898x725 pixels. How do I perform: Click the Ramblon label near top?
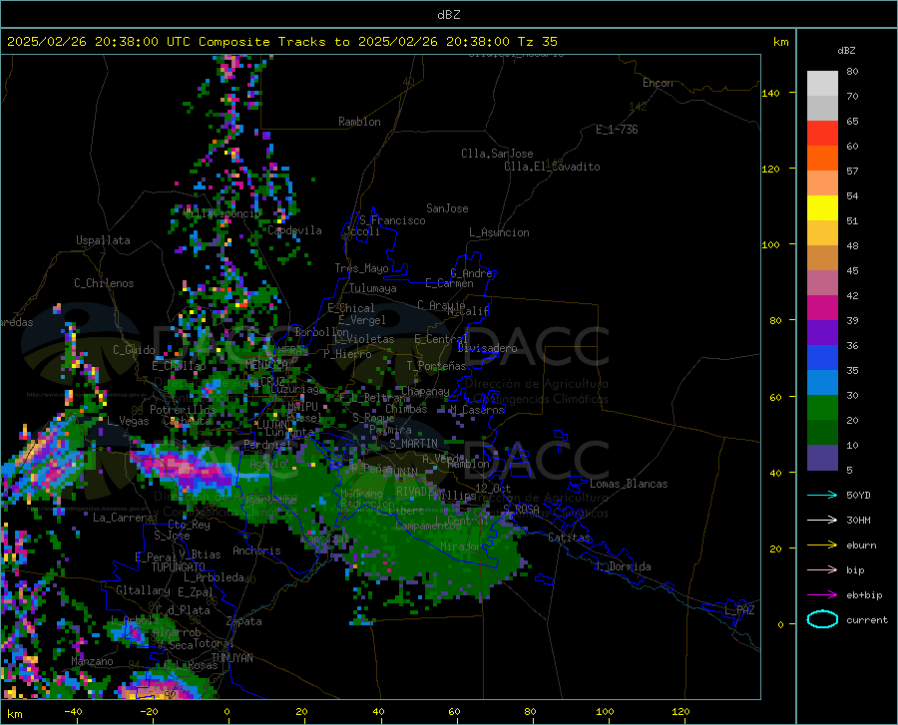(x=359, y=122)
